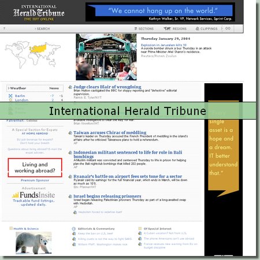Click clipping icon beside Taiwan accuses Chirac headline
This screenshot has width=260, height=260.
70,133
